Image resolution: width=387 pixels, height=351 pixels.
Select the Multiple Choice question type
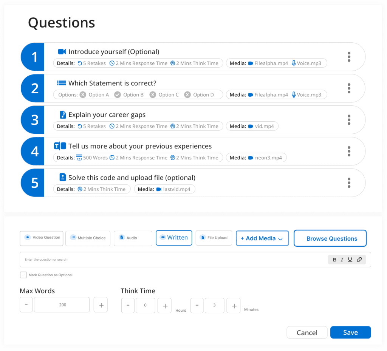(88, 238)
